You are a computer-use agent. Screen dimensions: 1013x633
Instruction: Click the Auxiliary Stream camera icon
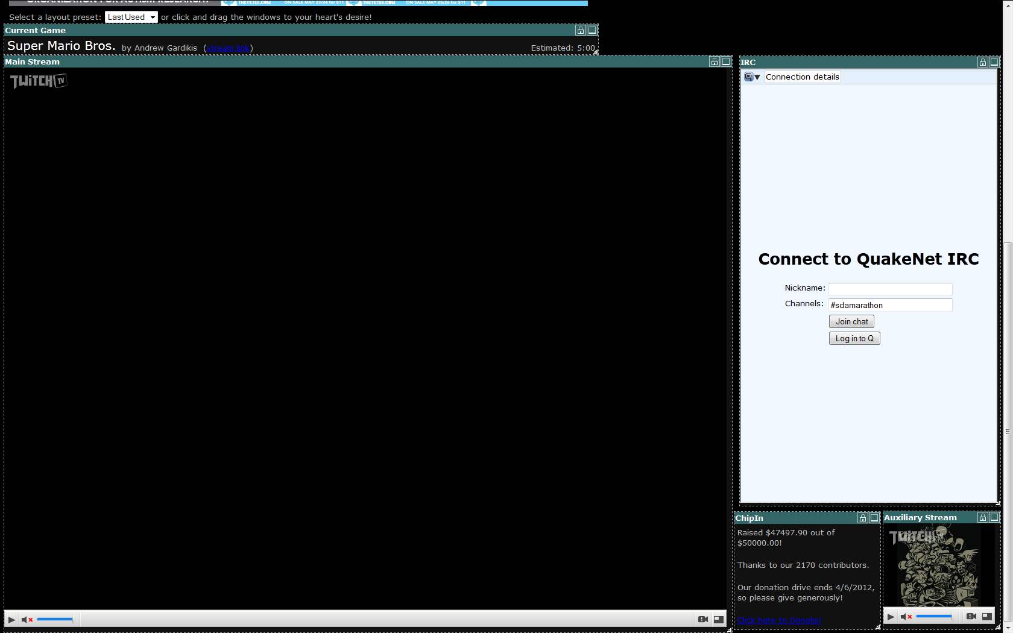point(971,617)
